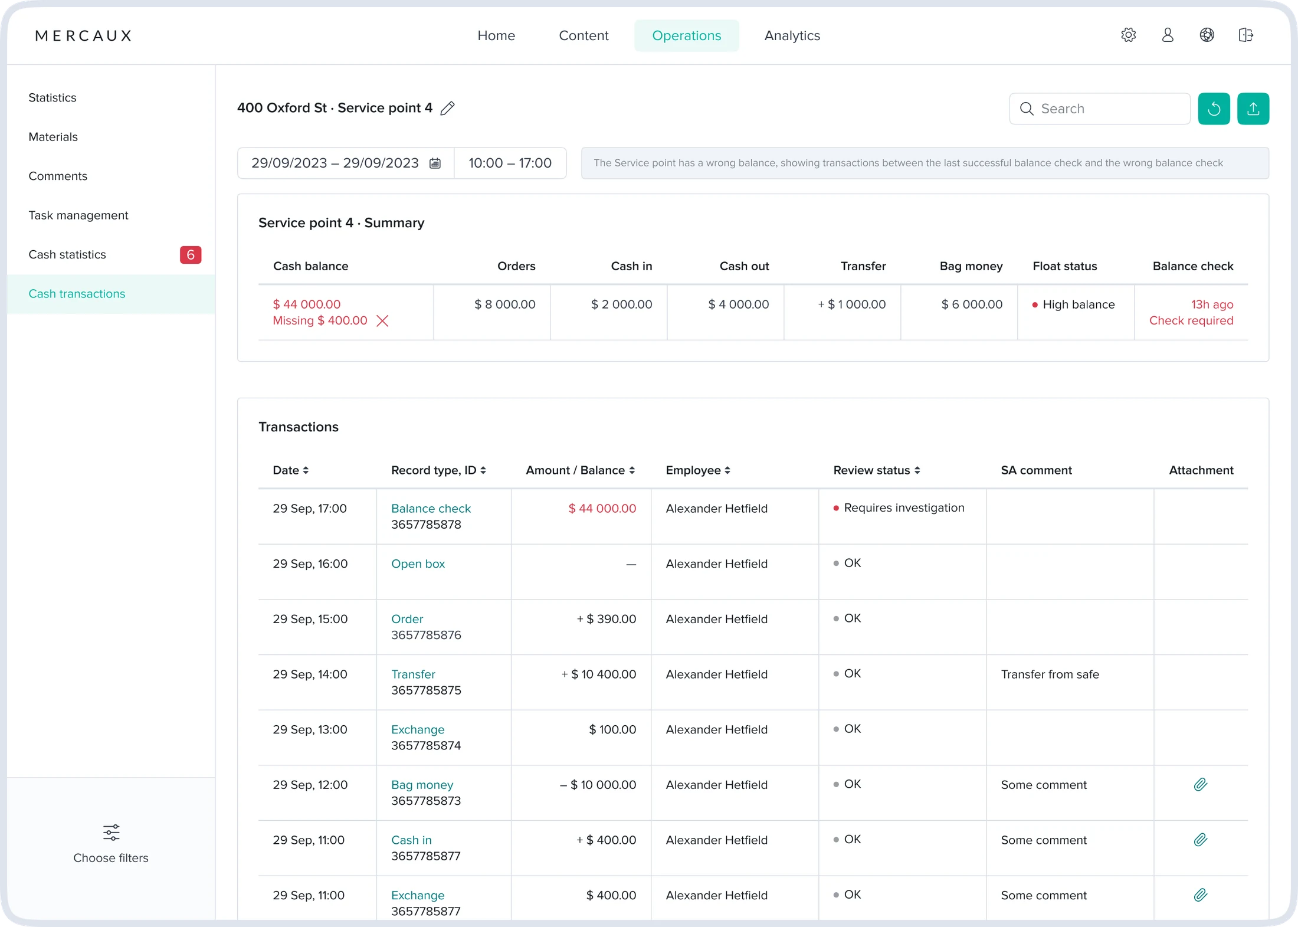Click the 29/09/2023 date range field
This screenshot has height=927, width=1298.
[346, 163]
